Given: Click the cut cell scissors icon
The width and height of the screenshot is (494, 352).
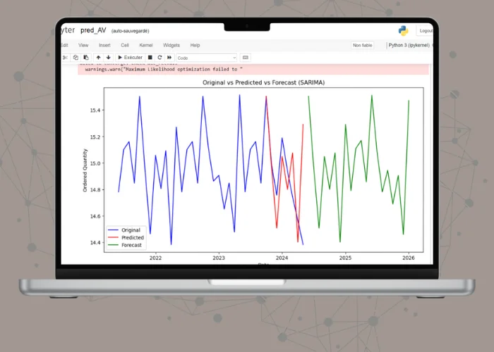Looking at the screenshot, I should 65,58.
